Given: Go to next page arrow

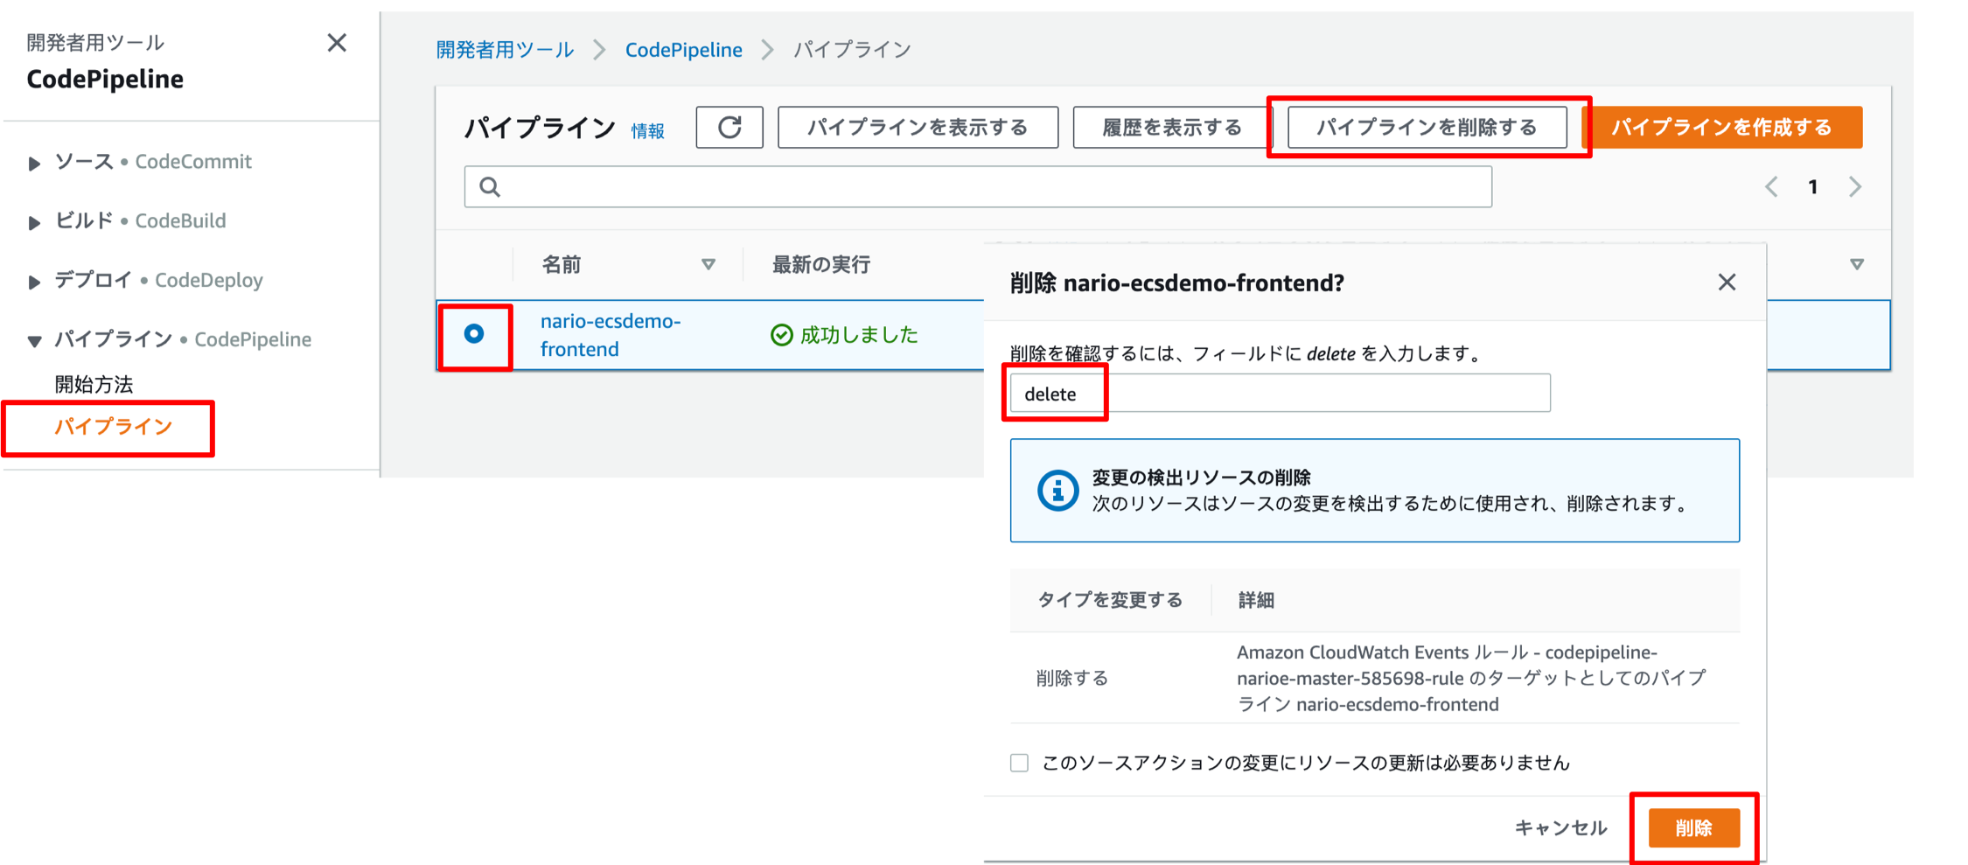Looking at the screenshot, I should click(x=1855, y=186).
